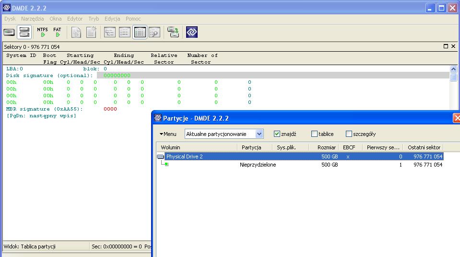Open the Tryb menu
The height and width of the screenshot is (257, 460).
[x=94, y=19]
